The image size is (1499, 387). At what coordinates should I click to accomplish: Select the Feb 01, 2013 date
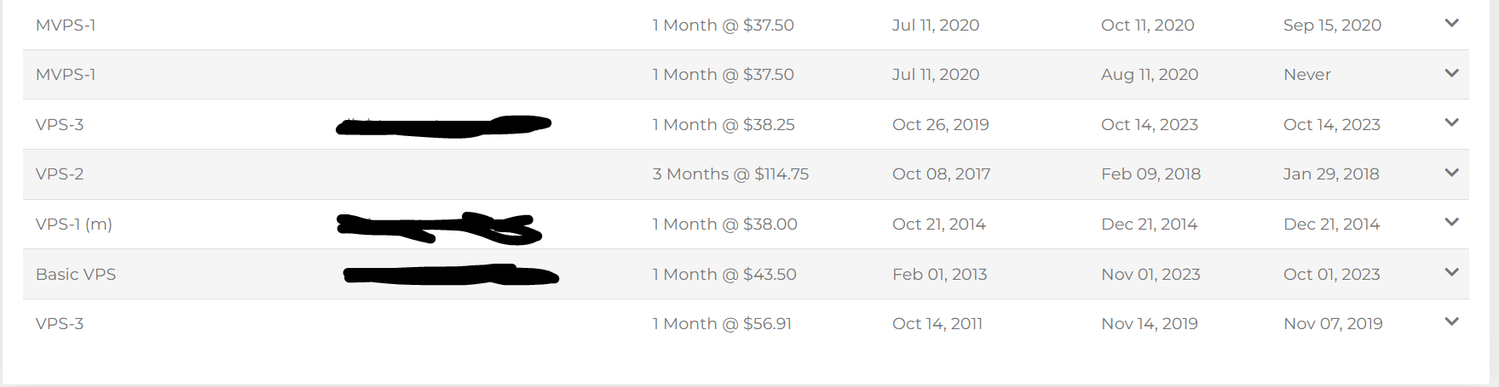[x=939, y=274]
